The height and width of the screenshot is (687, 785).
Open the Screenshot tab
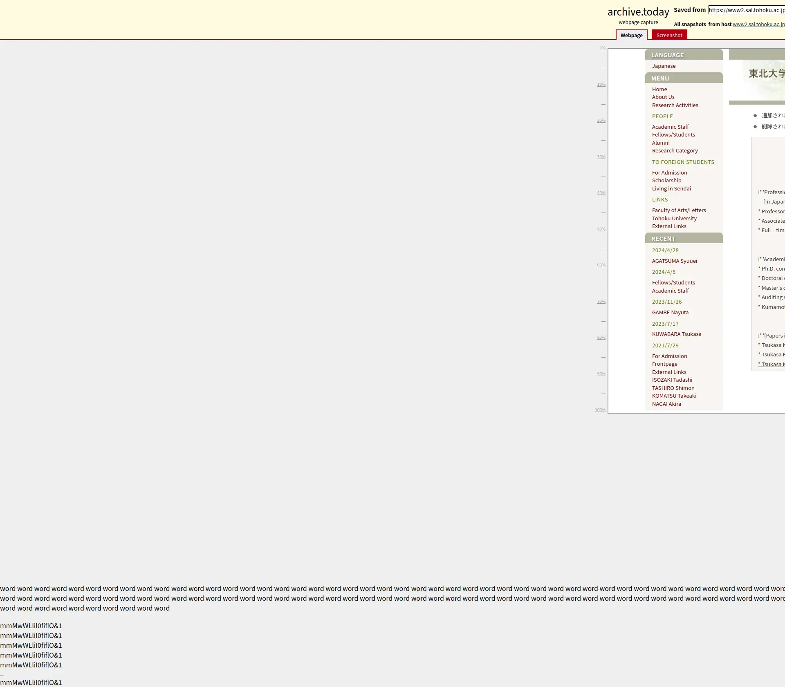[669, 35]
